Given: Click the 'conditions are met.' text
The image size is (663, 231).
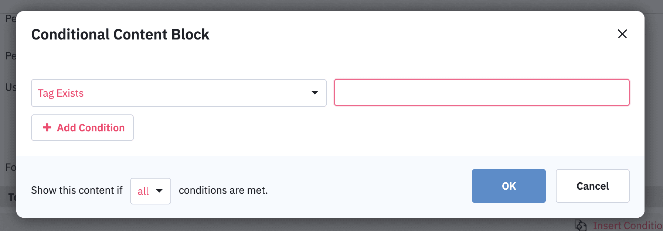Looking at the screenshot, I should pyautogui.click(x=223, y=190).
